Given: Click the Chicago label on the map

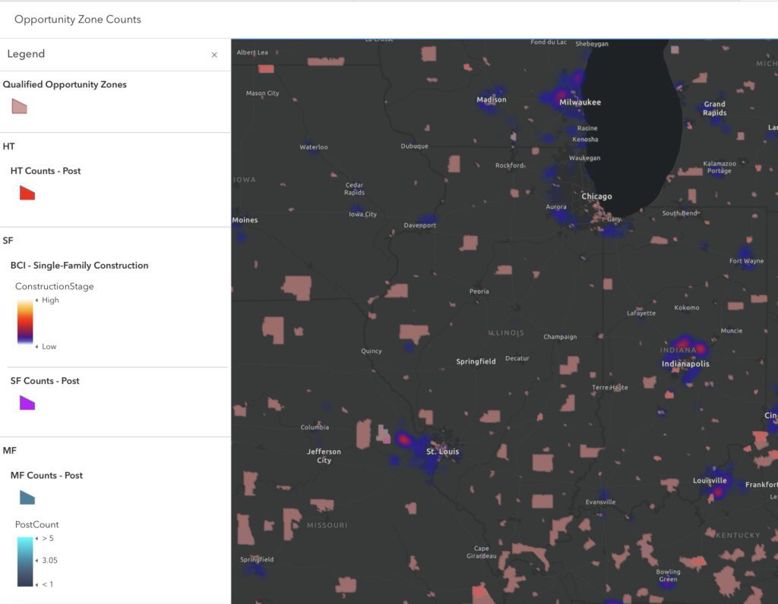Looking at the screenshot, I should tap(596, 197).
